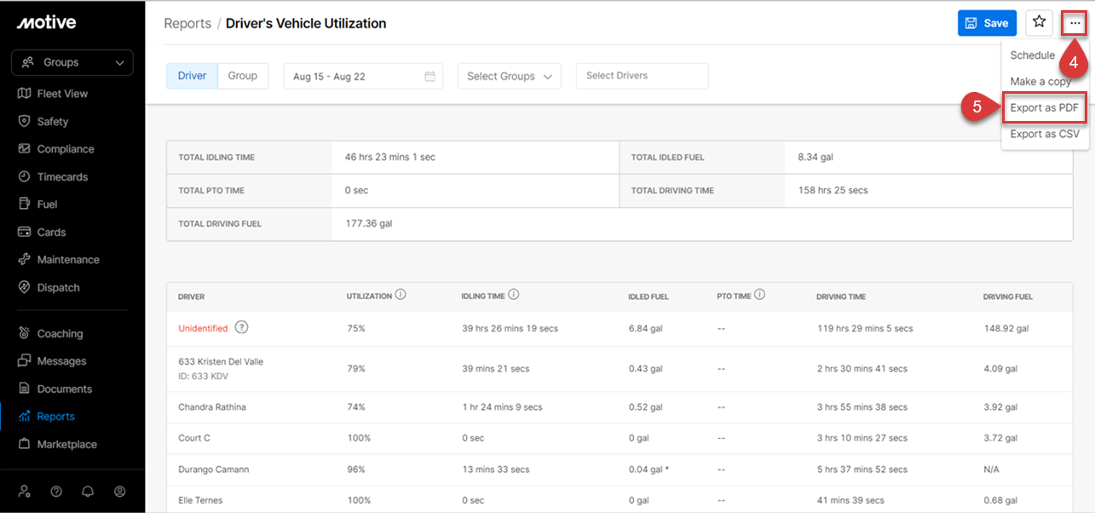Viewport: 1095px width, 513px height.
Task: Expand the Groups dropdown in sidebar
Action: 72,62
